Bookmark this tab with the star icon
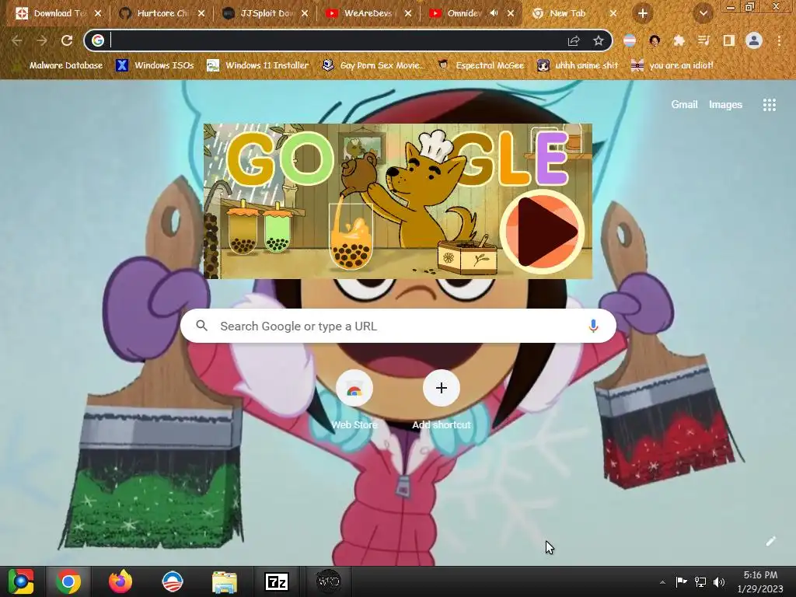796x597 pixels. click(598, 40)
